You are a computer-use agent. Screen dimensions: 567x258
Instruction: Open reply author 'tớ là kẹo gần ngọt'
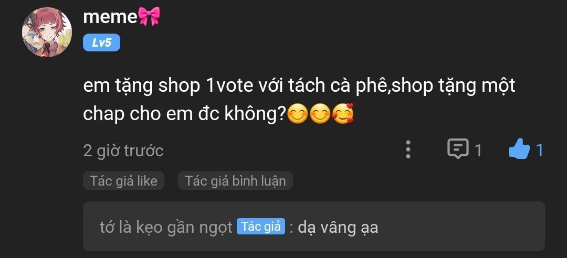166,227
